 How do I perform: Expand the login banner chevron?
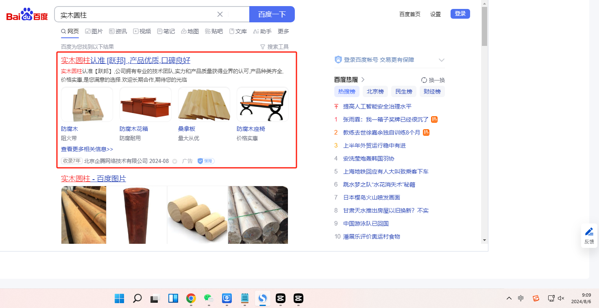point(442,60)
